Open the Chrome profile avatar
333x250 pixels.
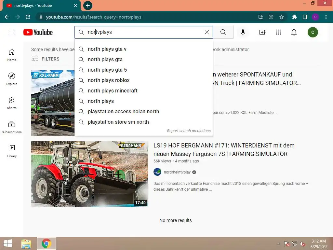tap(315, 17)
